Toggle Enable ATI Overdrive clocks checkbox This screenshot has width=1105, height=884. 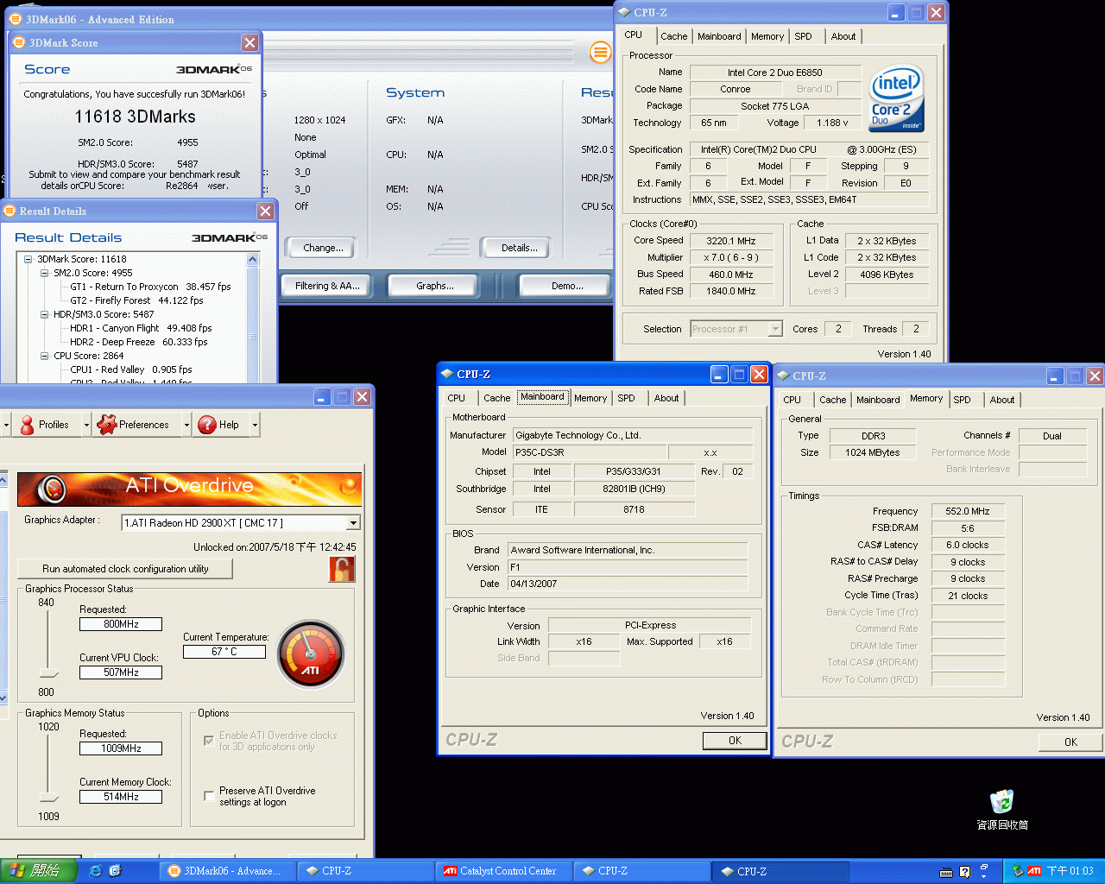click(x=209, y=741)
